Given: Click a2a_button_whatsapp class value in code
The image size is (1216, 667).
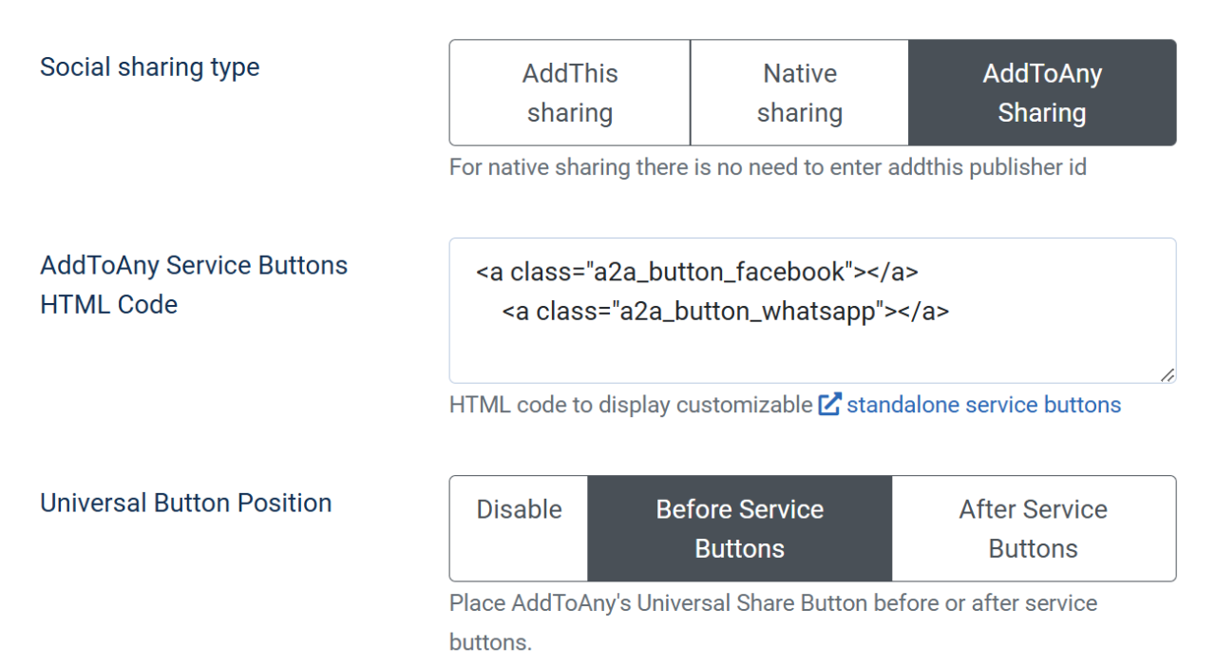Looking at the screenshot, I should (746, 312).
